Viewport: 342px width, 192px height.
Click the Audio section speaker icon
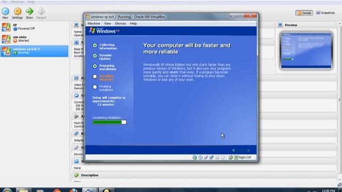click(x=76, y=116)
